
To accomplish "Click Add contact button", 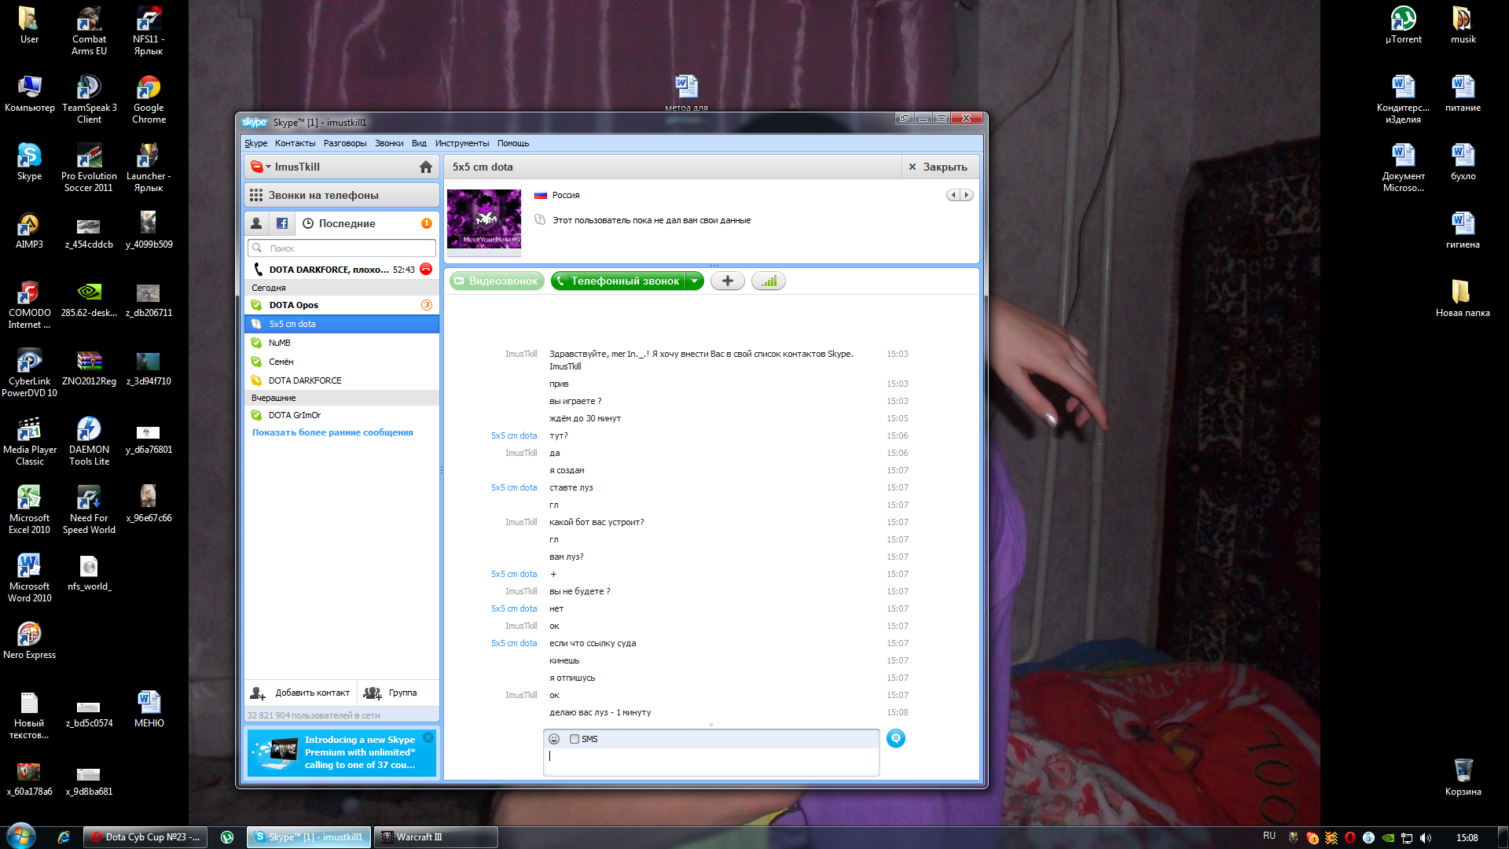I will [300, 693].
